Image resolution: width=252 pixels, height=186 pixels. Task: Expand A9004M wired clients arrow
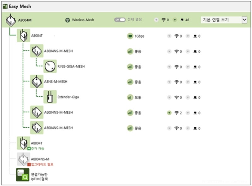(x=175, y=20)
